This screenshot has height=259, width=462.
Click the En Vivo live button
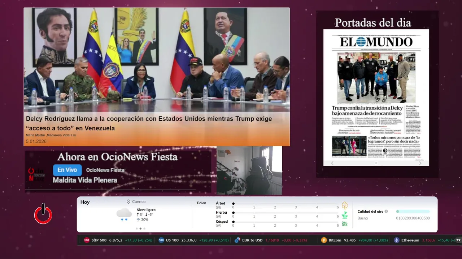67,170
